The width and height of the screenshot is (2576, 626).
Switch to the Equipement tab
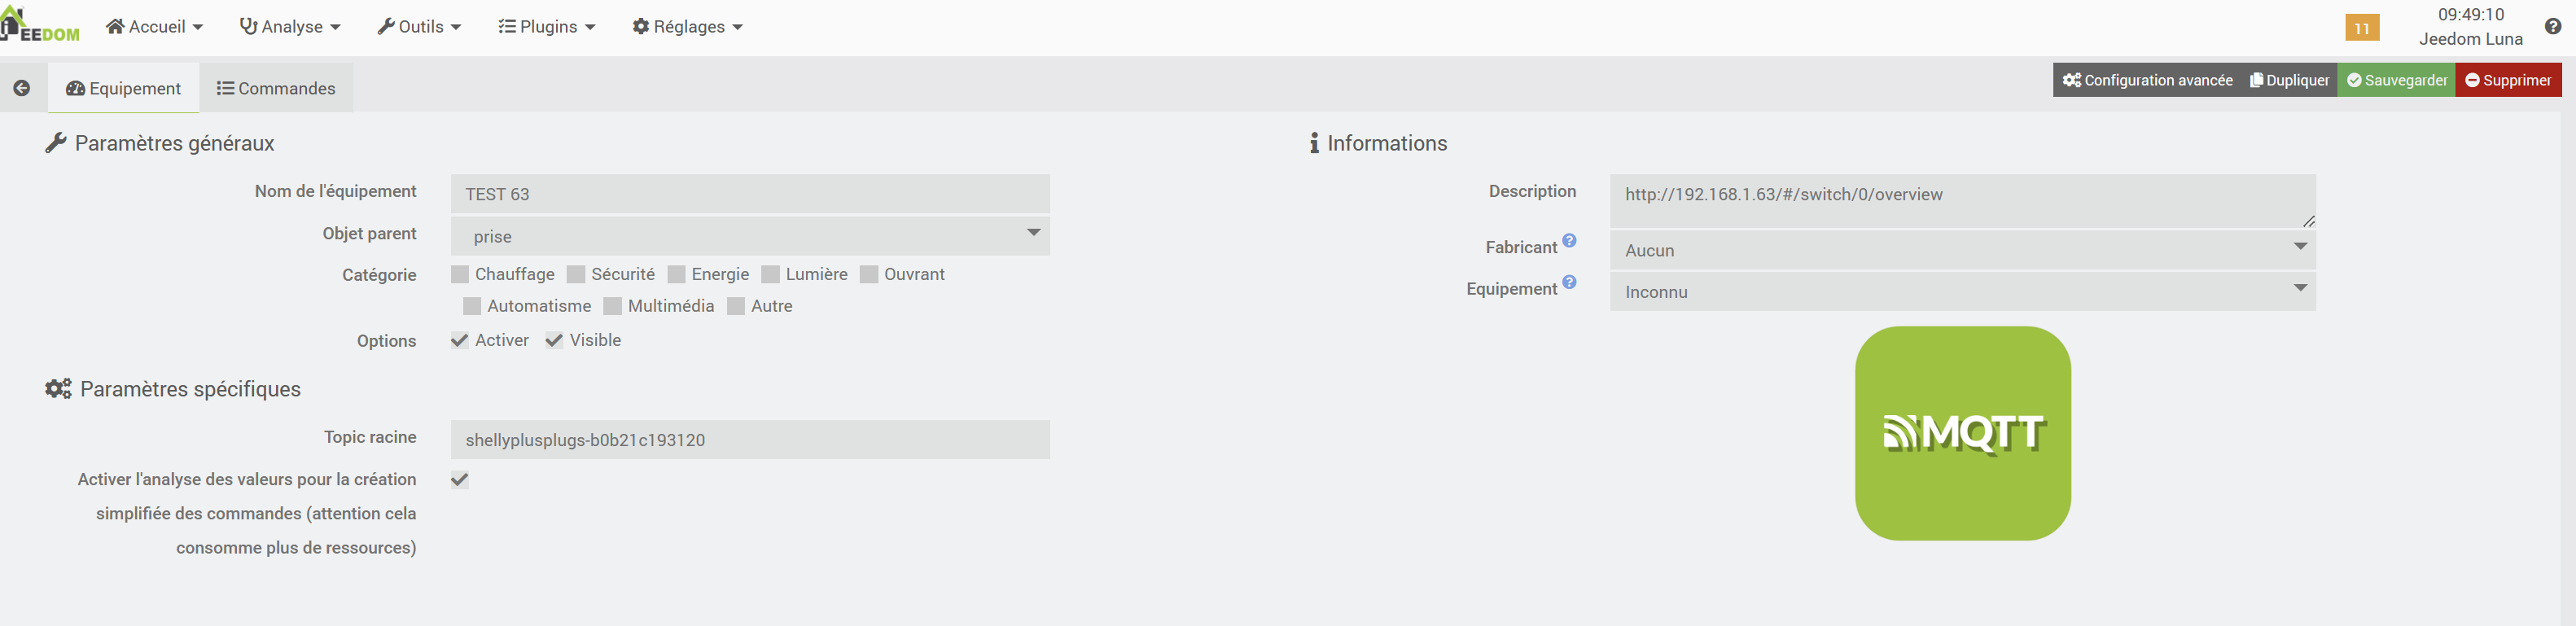124,88
